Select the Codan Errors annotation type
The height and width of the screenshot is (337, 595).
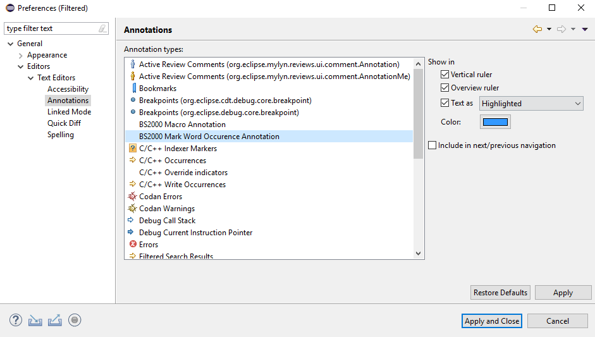(161, 197)
